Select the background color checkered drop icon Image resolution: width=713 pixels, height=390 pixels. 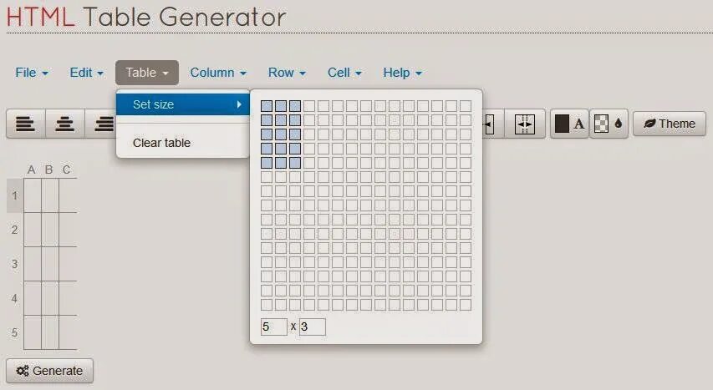[x=609, y=124]
